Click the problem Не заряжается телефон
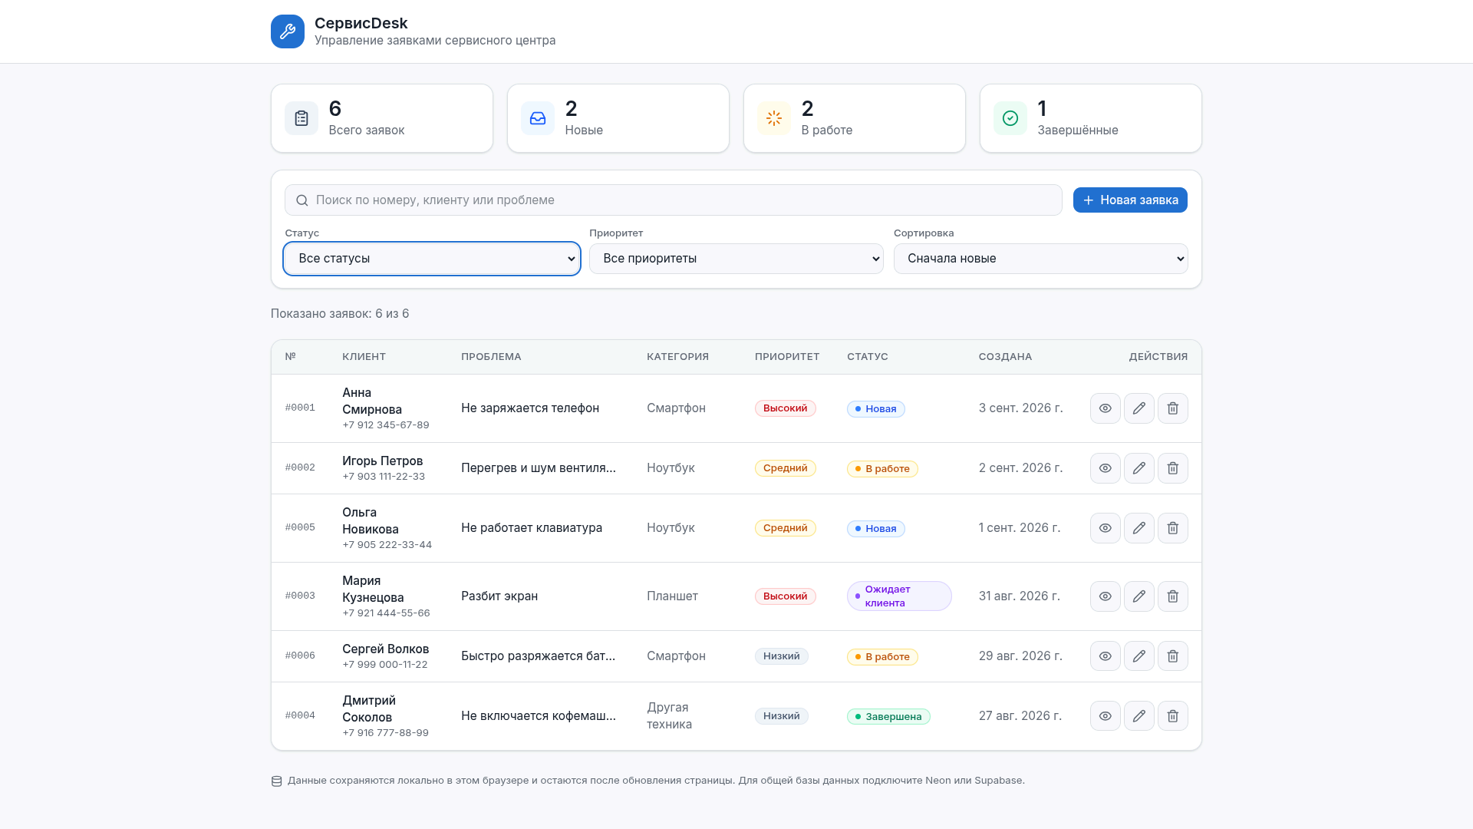 point(530,408)
